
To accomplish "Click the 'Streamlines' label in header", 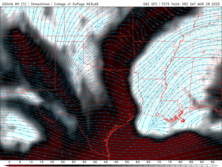I will click(x=40, y=4).
